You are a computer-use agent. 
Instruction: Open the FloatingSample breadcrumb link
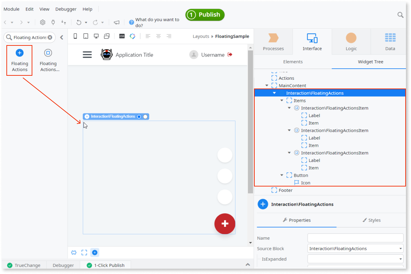(x=232, y=36)
